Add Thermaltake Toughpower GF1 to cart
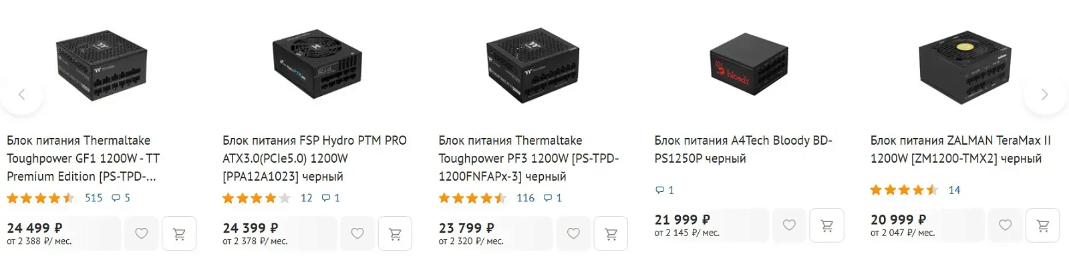The height and width of the screenshot is (264, 1069). [x=179, y=233]
